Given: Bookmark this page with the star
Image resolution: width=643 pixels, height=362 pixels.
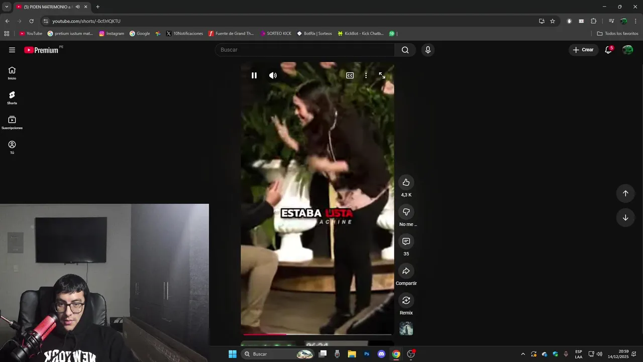Looking at the screenshot, I should tap(553, 21).
